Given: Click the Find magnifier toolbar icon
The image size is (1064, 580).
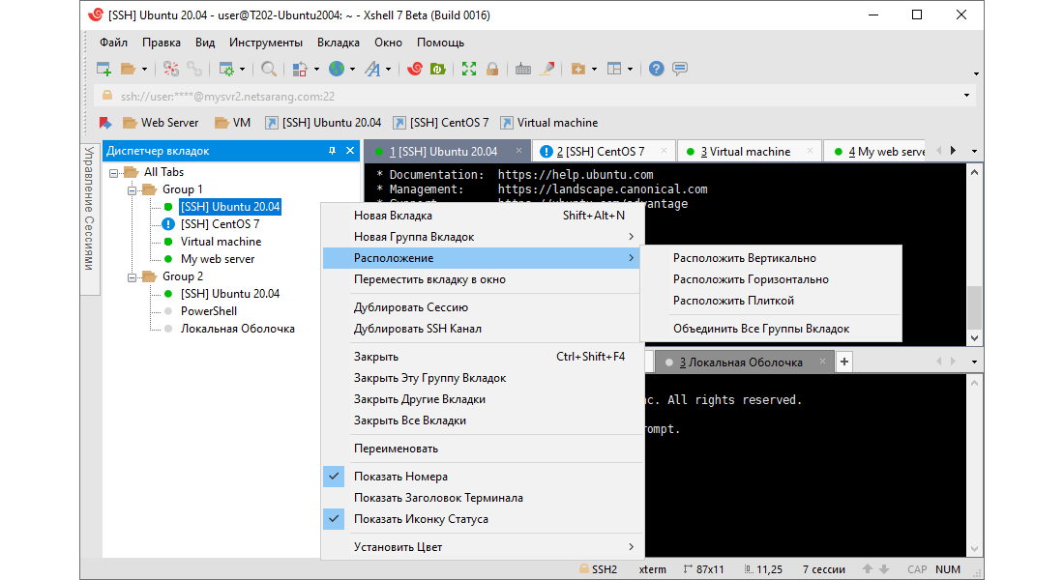Looking at the screenshot, I should click(x=269, y=69).
